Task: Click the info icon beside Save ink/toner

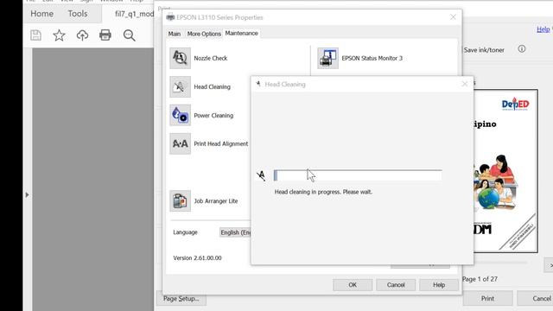Action: point(522,49)
